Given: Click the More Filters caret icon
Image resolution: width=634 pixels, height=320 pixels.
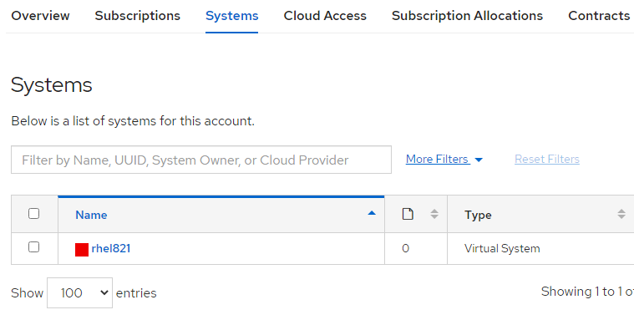Looking at the screenshot, I should pyautogui.click(x=479, y=160).
